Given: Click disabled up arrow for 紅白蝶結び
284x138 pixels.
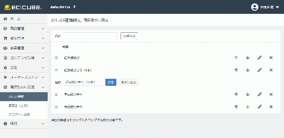Looking at the screenshot, I should click(236, 58).
